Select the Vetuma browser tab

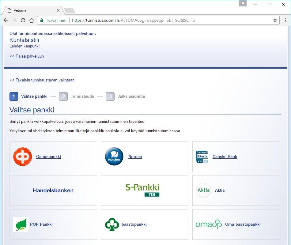coord(33,10)
